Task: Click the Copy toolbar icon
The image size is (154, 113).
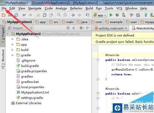Action: point(45,15)
